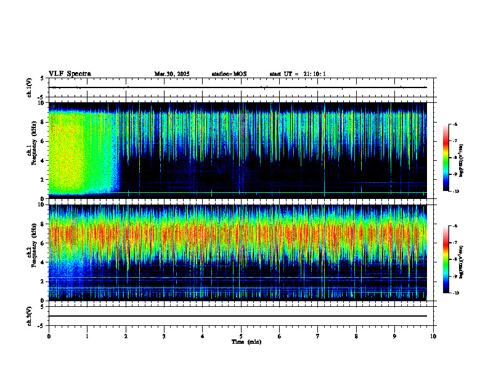Select the date text "Mar.30, 2025"
The width and height of the screenshot is (488, 377).
172,74
